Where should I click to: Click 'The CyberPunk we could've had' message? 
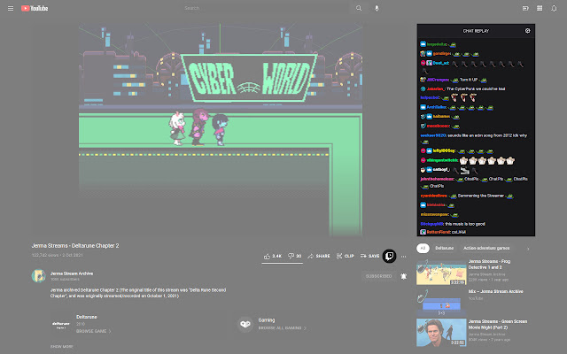point(476,88)
